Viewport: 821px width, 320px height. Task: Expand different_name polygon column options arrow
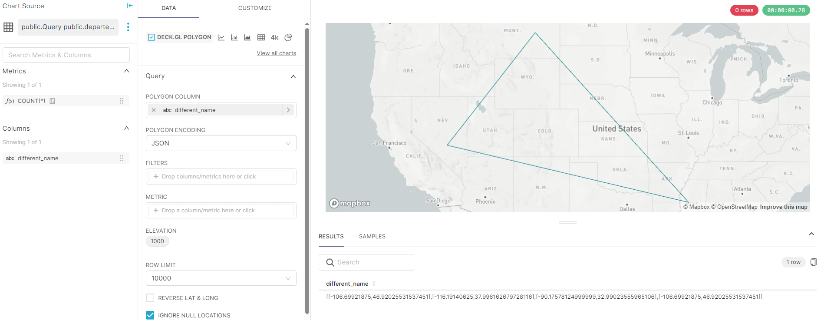[x=288, y=110]
